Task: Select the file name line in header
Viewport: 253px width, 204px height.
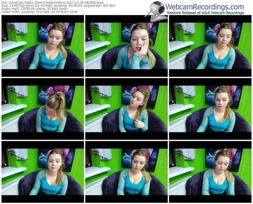Action: coord(51,2)
